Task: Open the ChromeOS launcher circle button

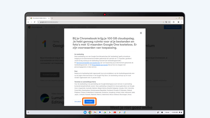Action: coord(28,113)
